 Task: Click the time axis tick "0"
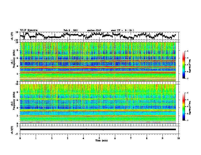[x=20, y=138]
